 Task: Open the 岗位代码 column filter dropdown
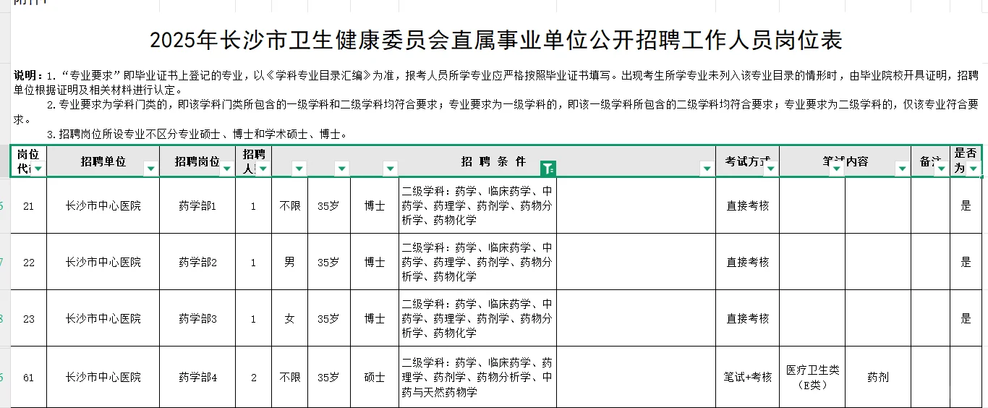pos(38,169)
